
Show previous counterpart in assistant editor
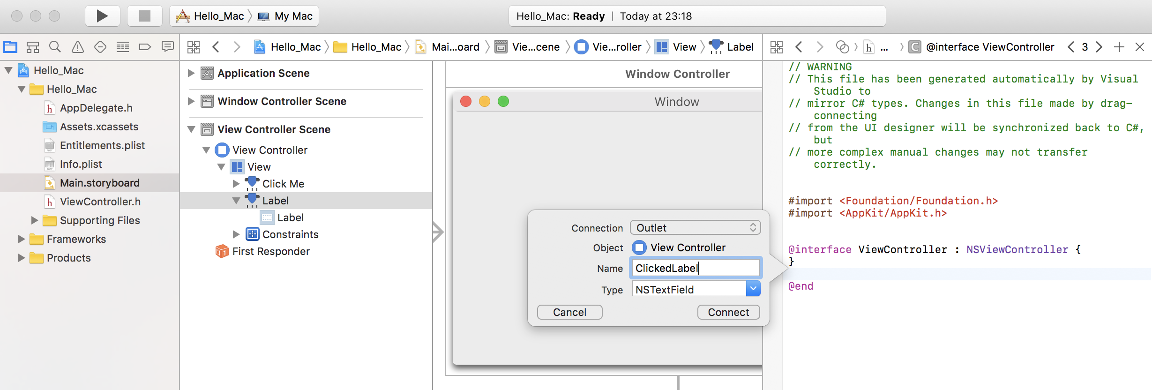point(1071,47)
